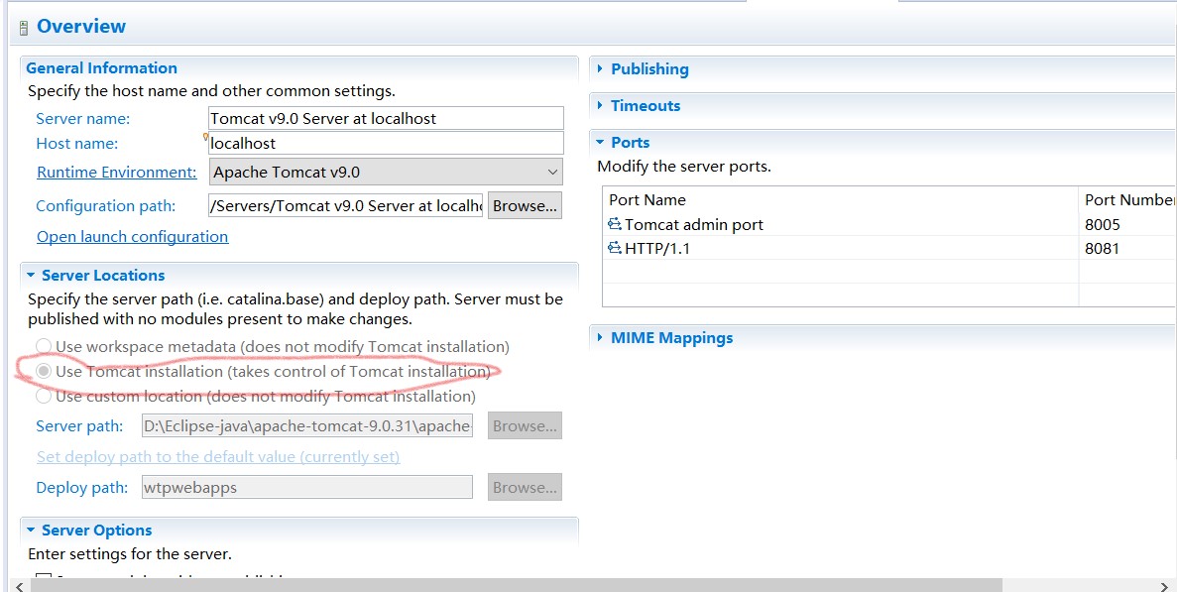Viewport: 1177px width, 592px height.
Task: Open launch configuration link
Action: click(x=132, y=236)
